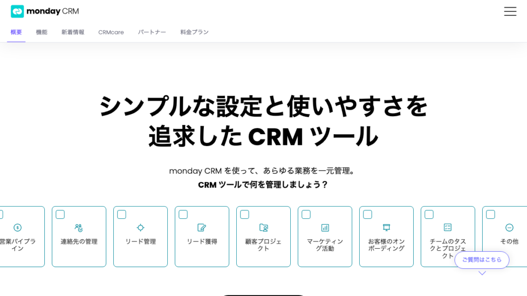This screenshot has width=527, height=296.
Task: Select the リード管理 card label
Action: click(140, 242)
